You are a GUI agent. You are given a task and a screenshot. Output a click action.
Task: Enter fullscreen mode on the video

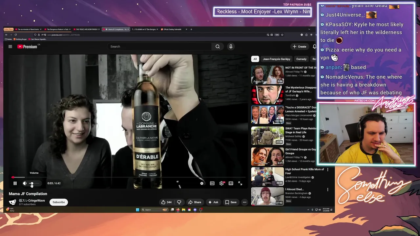240,184
